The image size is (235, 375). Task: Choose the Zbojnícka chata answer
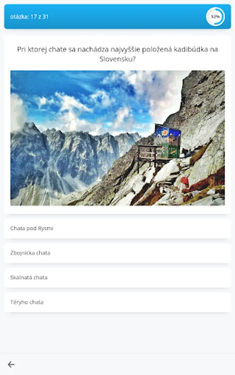(117, 253)
